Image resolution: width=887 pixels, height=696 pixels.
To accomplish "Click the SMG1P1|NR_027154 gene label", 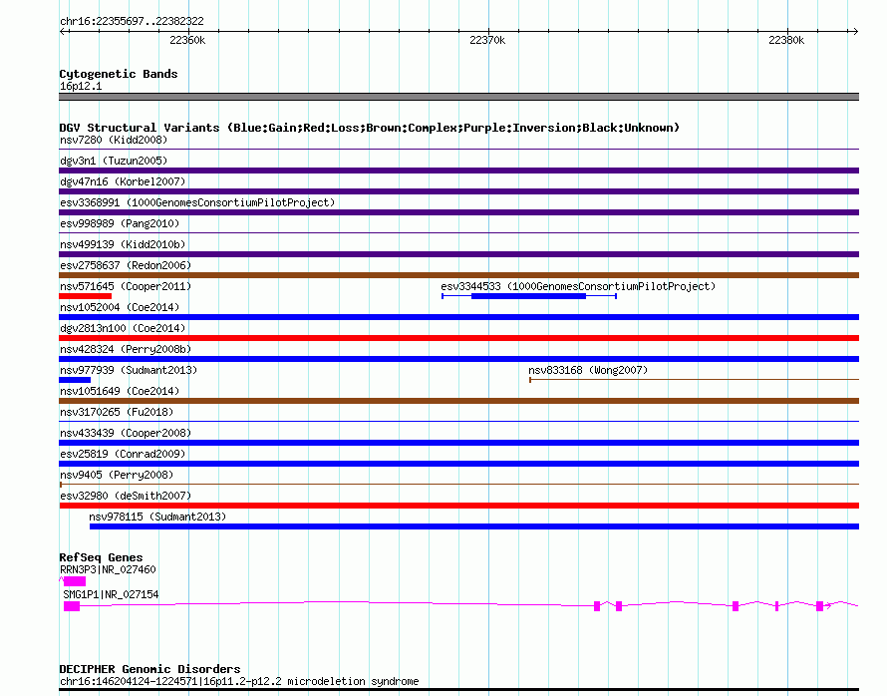I will click(x=111, y=594).
